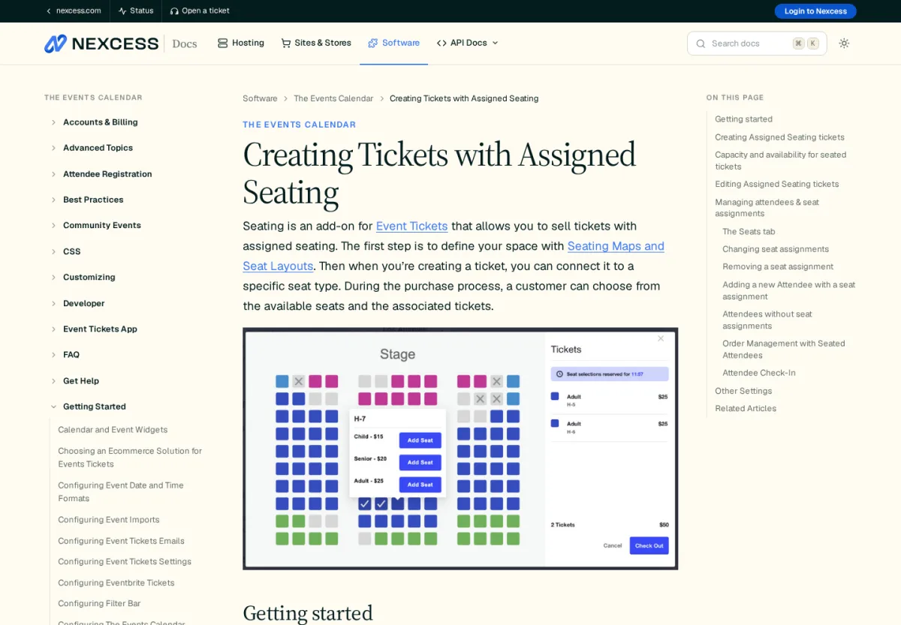This screenshot has width=901, height=625.
Task: Open Configuring Event Tickets Emails article
Action: [121, 541]
